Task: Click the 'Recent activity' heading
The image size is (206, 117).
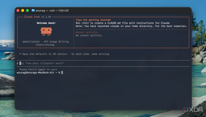Action: 87,32
